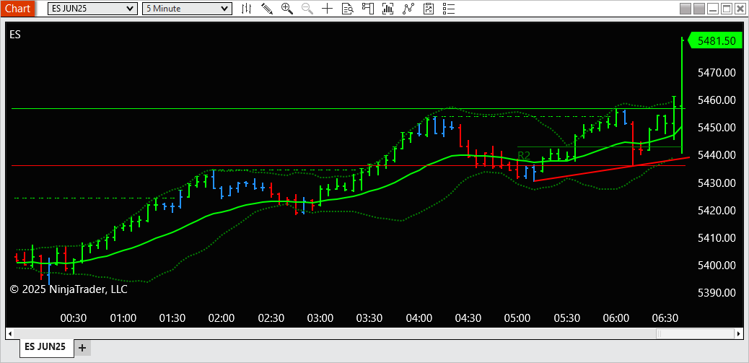This screenshot has width=749, height=363.
Task: Open the Drawing Tools pencil menu
Action: [x=266, y=9]
